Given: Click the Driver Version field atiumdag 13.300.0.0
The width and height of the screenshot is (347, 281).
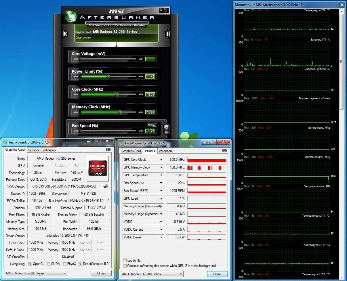Looking at the screenshot, I should pyautogui.click(x=68, y=236).
